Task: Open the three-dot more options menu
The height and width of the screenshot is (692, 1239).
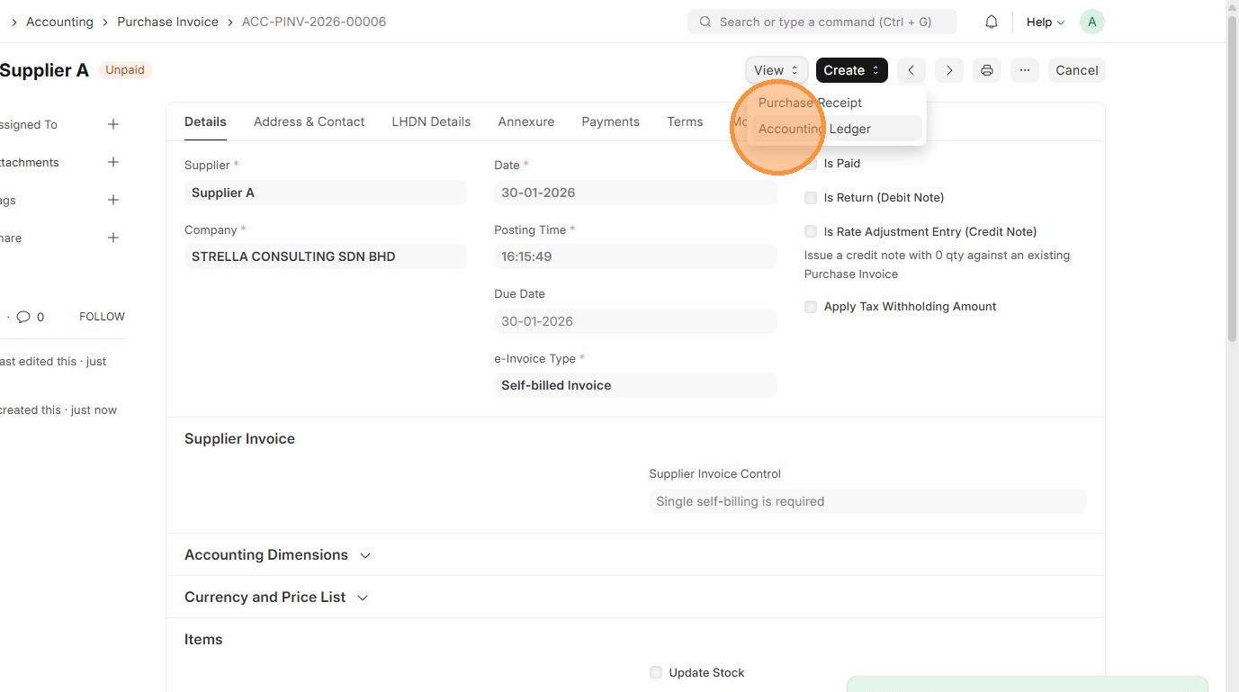Action: click(1025, 70)
